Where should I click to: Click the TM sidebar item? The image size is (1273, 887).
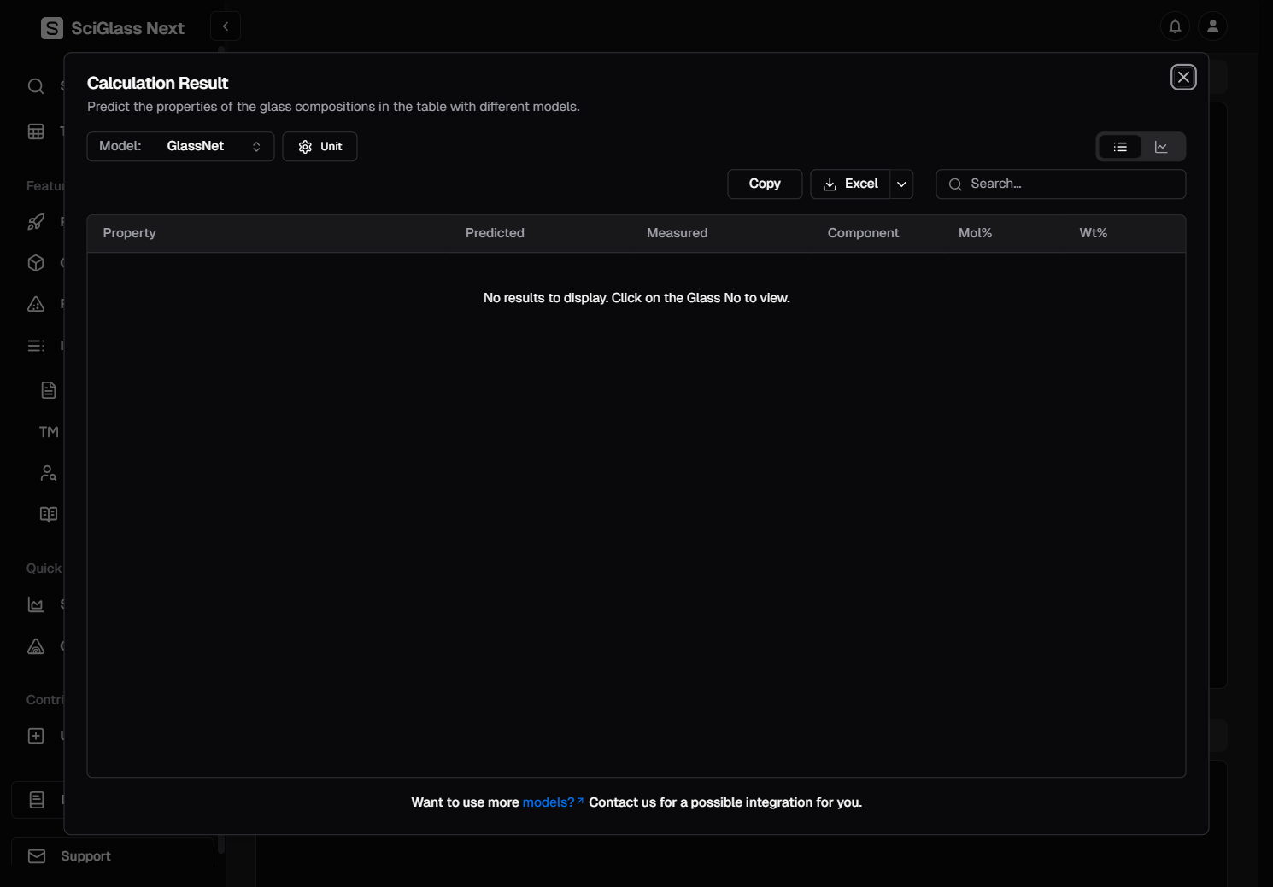49,432
